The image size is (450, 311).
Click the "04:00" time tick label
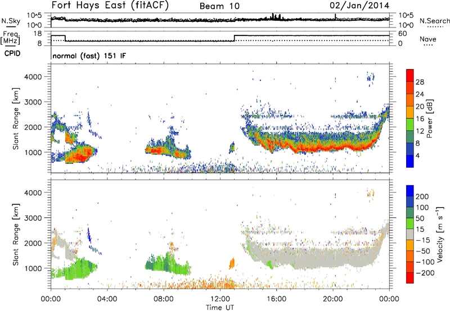tap(107, 299)
